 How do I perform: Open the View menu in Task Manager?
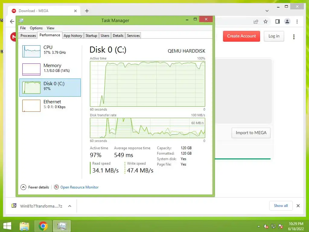pyautogui.click(x=50, y=28)
